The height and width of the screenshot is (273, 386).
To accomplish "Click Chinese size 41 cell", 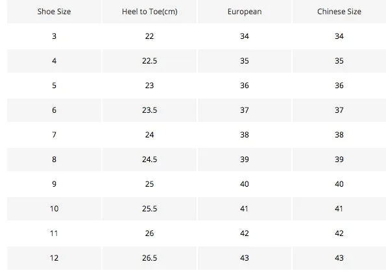I will tap(339, 209).
